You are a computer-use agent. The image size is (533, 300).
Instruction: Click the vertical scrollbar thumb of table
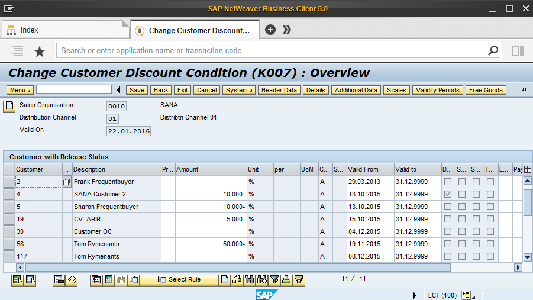[528, 202]
